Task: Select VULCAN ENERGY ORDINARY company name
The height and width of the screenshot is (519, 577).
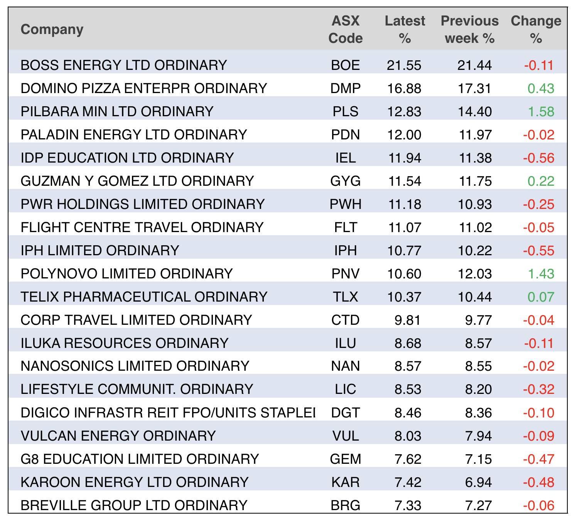Action: [x=118, y=436]
